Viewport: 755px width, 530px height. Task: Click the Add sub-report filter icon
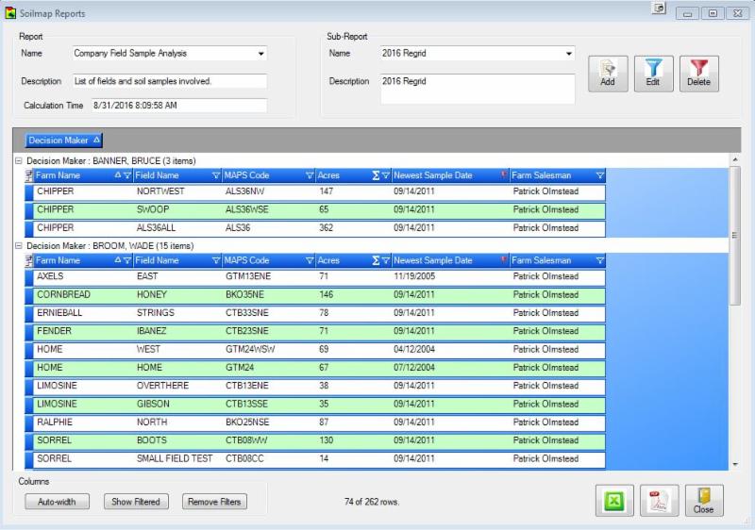point(607,74)
